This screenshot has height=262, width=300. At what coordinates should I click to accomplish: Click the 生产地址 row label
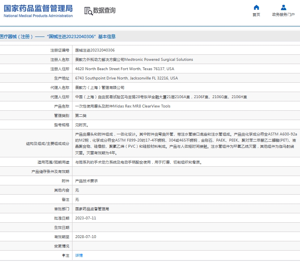point(62,78)
